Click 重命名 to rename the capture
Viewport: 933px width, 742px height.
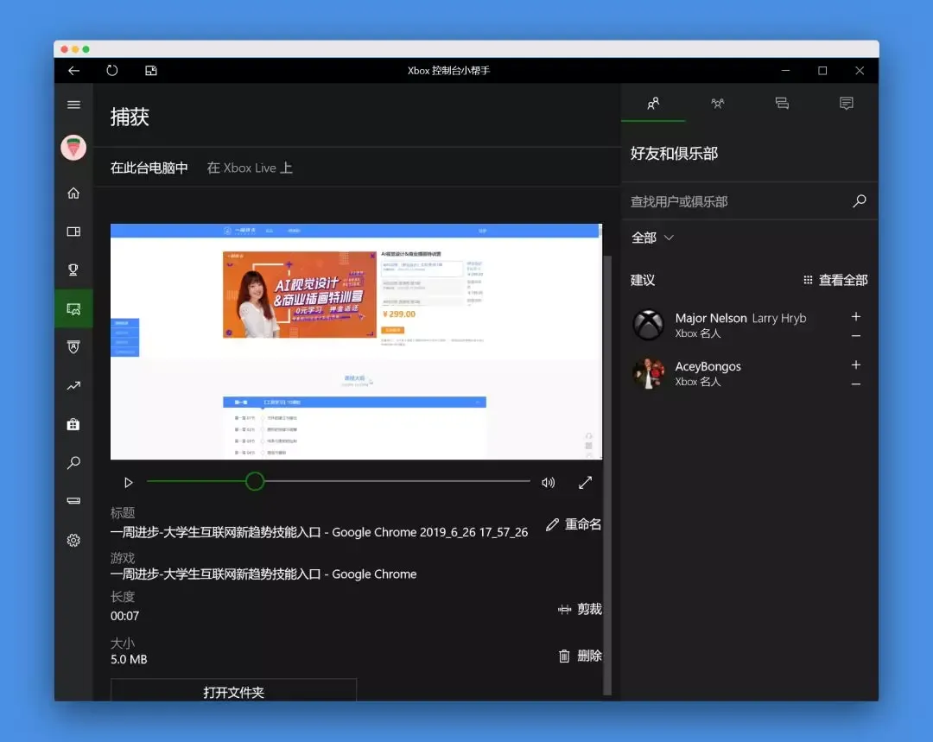(x=574, y=524)
